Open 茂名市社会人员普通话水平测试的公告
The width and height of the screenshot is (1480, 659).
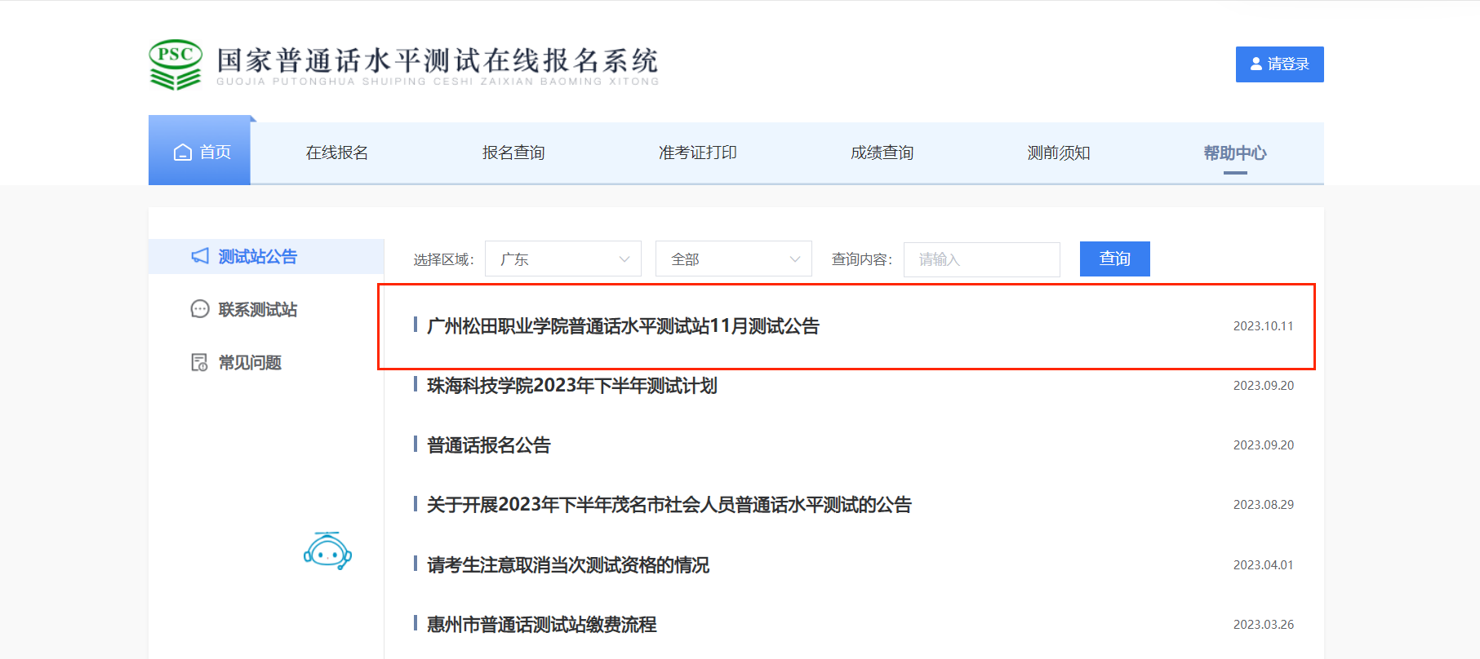tap(669, 505)
